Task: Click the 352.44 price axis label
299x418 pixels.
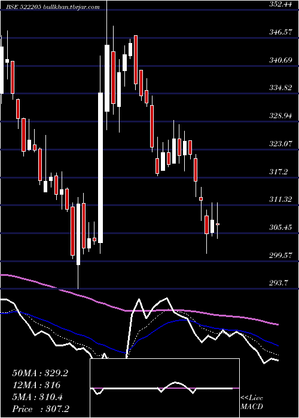Action: point(280,4)
